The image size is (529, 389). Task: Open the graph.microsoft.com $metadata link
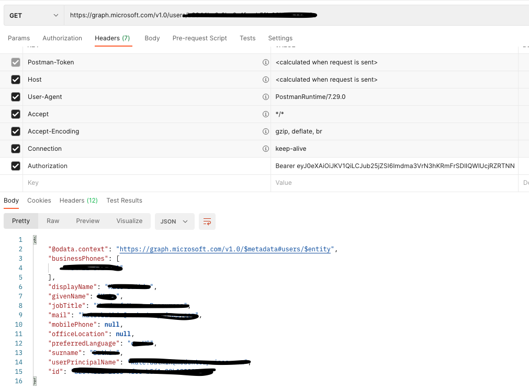(x=225, y=249)
